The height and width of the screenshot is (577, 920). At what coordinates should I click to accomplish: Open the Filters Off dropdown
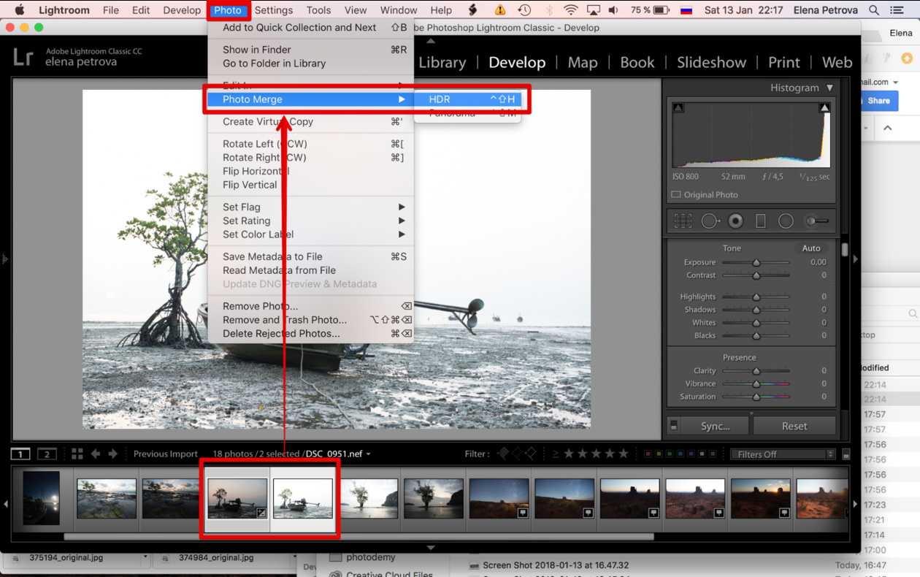click(783, 454)
